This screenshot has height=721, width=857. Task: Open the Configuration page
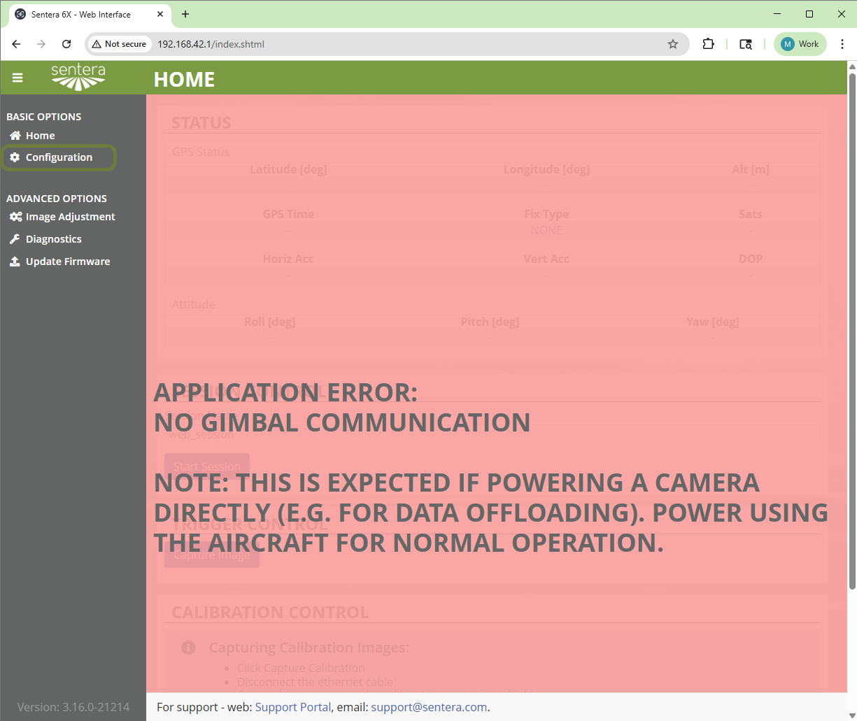pyautogui.click(x=59, y=157)
